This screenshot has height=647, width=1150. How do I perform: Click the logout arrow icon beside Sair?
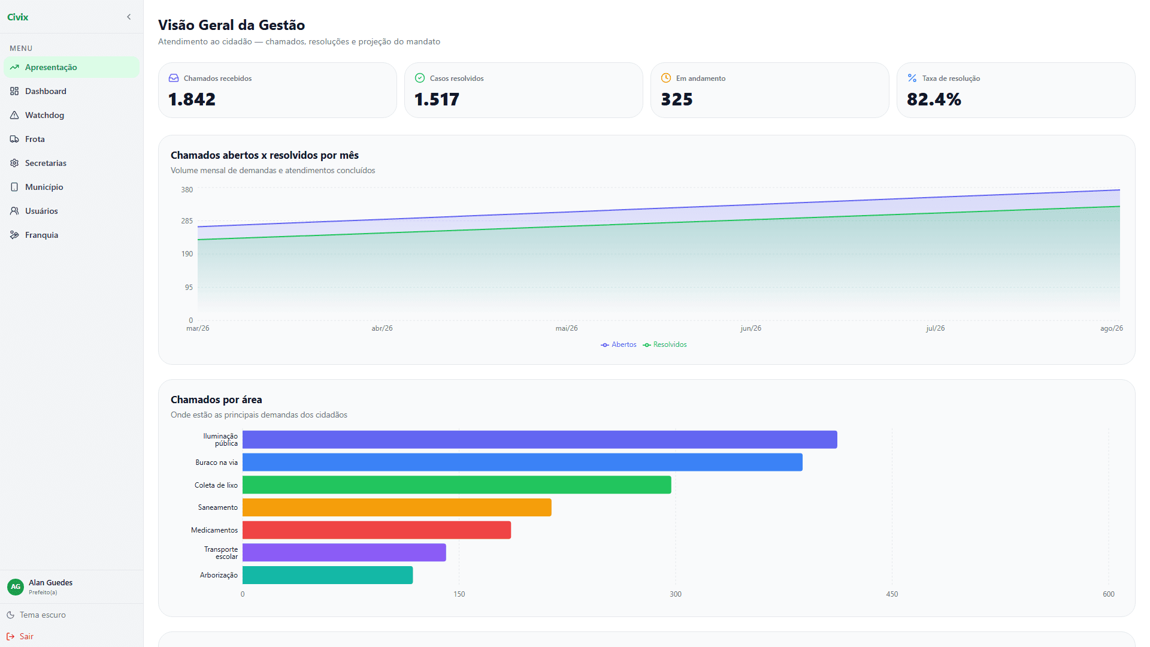click(x=10, y=636)
